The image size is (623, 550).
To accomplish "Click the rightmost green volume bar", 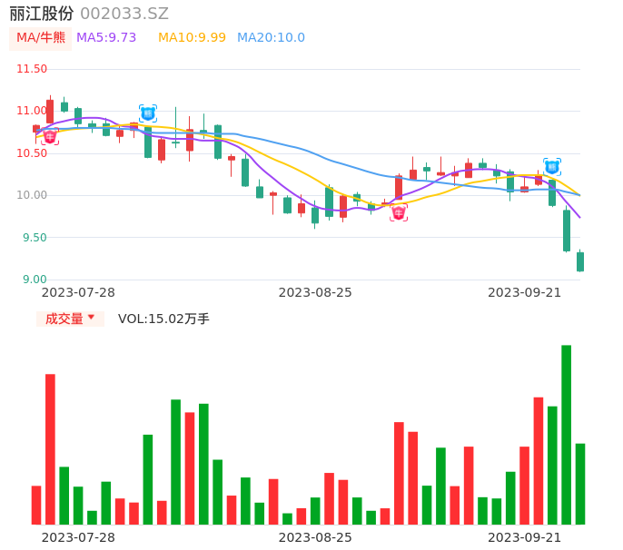I will (580, 483).
